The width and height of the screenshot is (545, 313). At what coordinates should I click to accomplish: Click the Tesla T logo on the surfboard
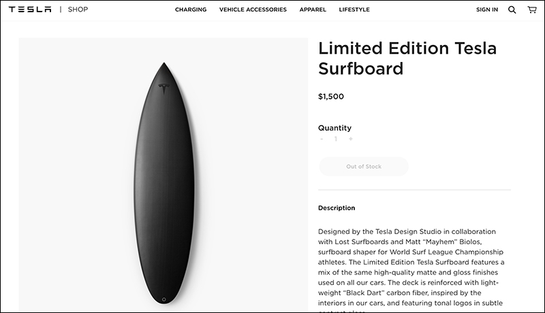click(x=163, y=89)
